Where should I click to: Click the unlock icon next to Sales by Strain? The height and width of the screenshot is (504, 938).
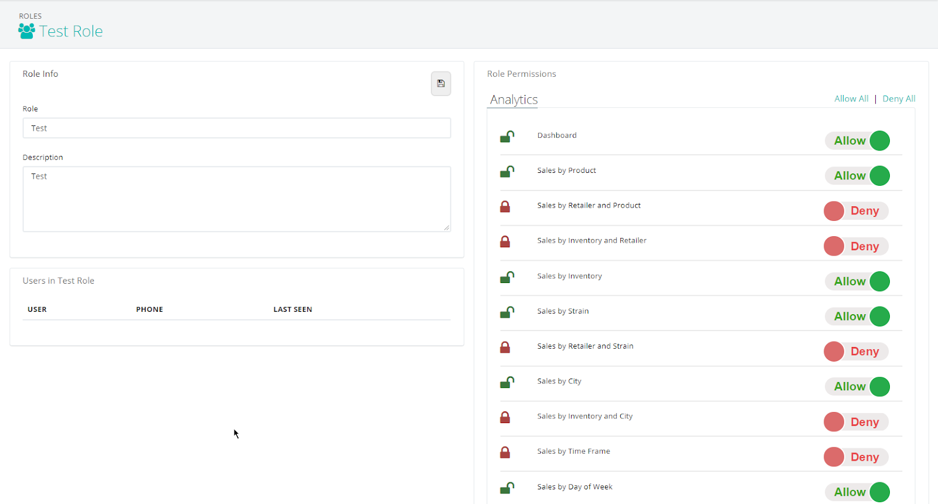click(507, 312)
